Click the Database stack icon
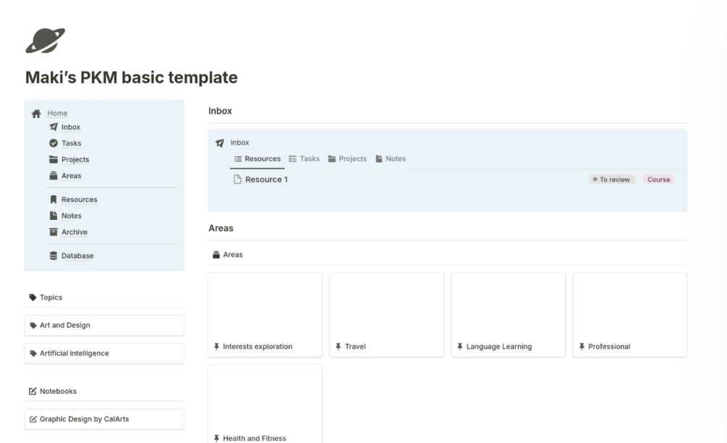Screen dimensions: 727x443 (54, 256)
